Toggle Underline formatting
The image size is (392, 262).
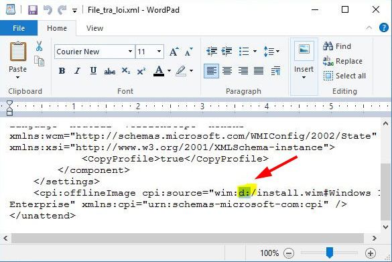pyautogui.click(x=93, y=71)
